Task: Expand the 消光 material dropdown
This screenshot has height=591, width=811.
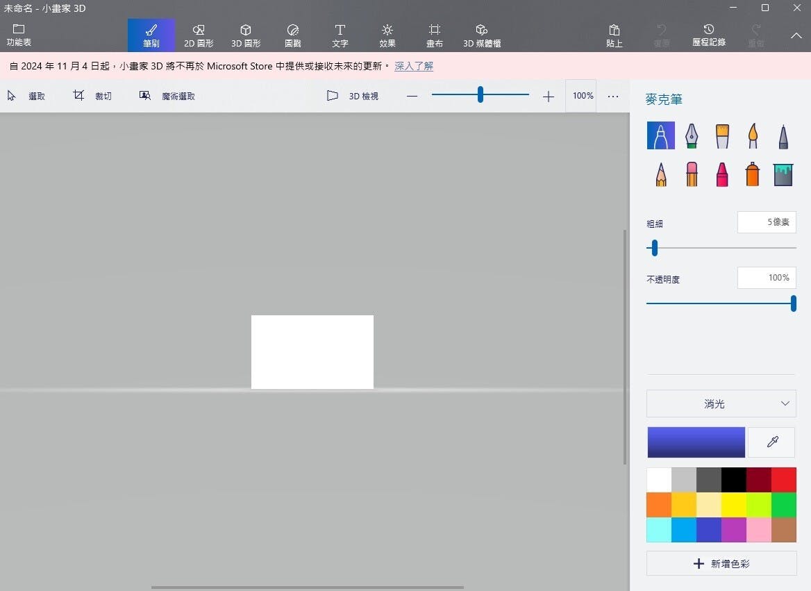Action: coord(721,403)
